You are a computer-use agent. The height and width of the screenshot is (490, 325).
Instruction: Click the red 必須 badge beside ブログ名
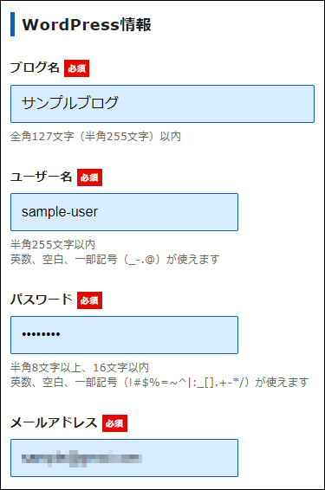point(76,68)
